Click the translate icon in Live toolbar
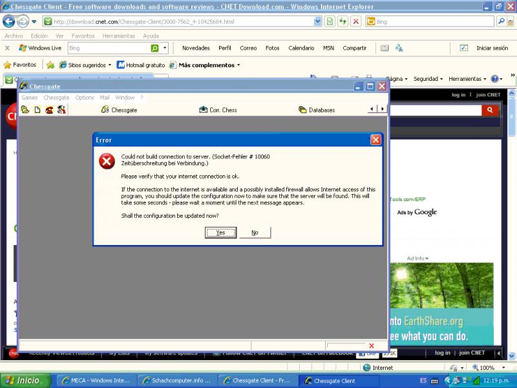 399,48
